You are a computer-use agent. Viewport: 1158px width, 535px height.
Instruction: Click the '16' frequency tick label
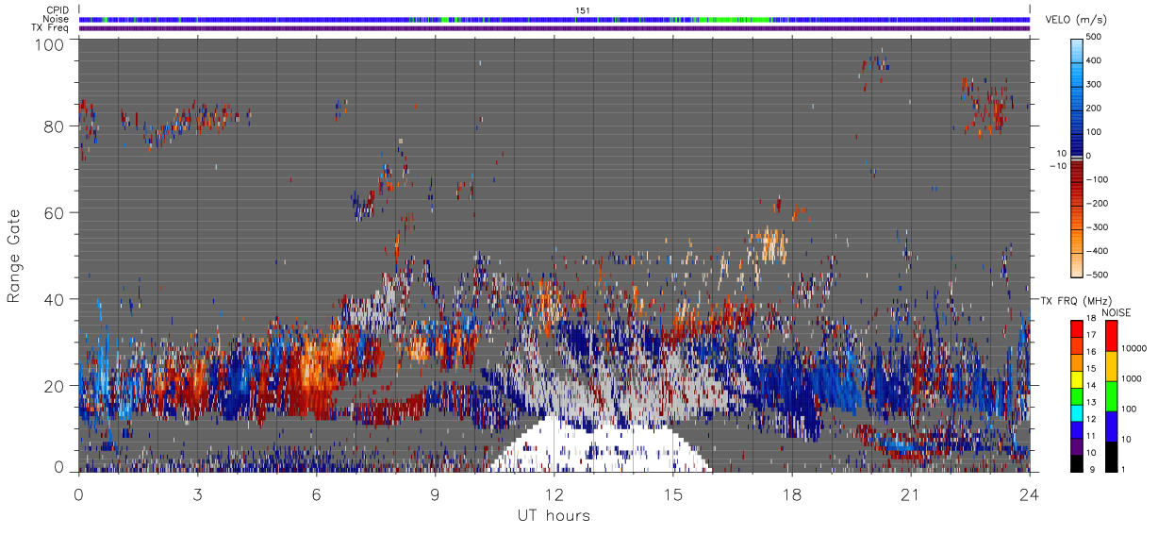[x=1091, y=354]
